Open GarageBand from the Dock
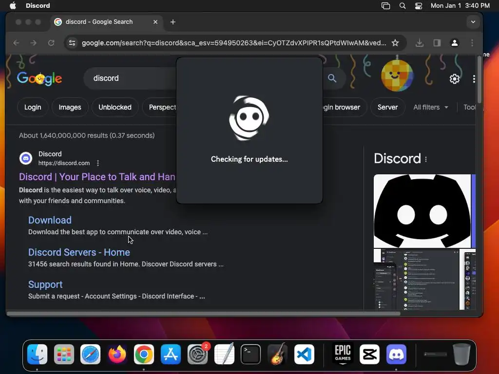 coord(277,354)
